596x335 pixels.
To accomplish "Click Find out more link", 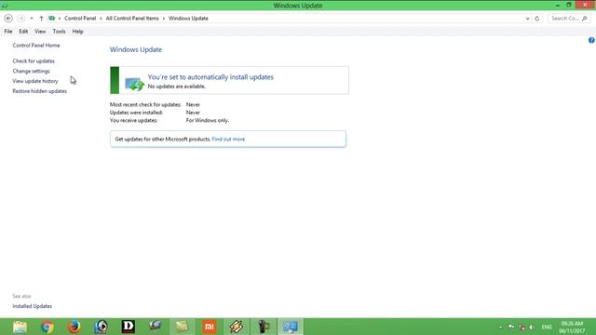I will pos(228,139).
